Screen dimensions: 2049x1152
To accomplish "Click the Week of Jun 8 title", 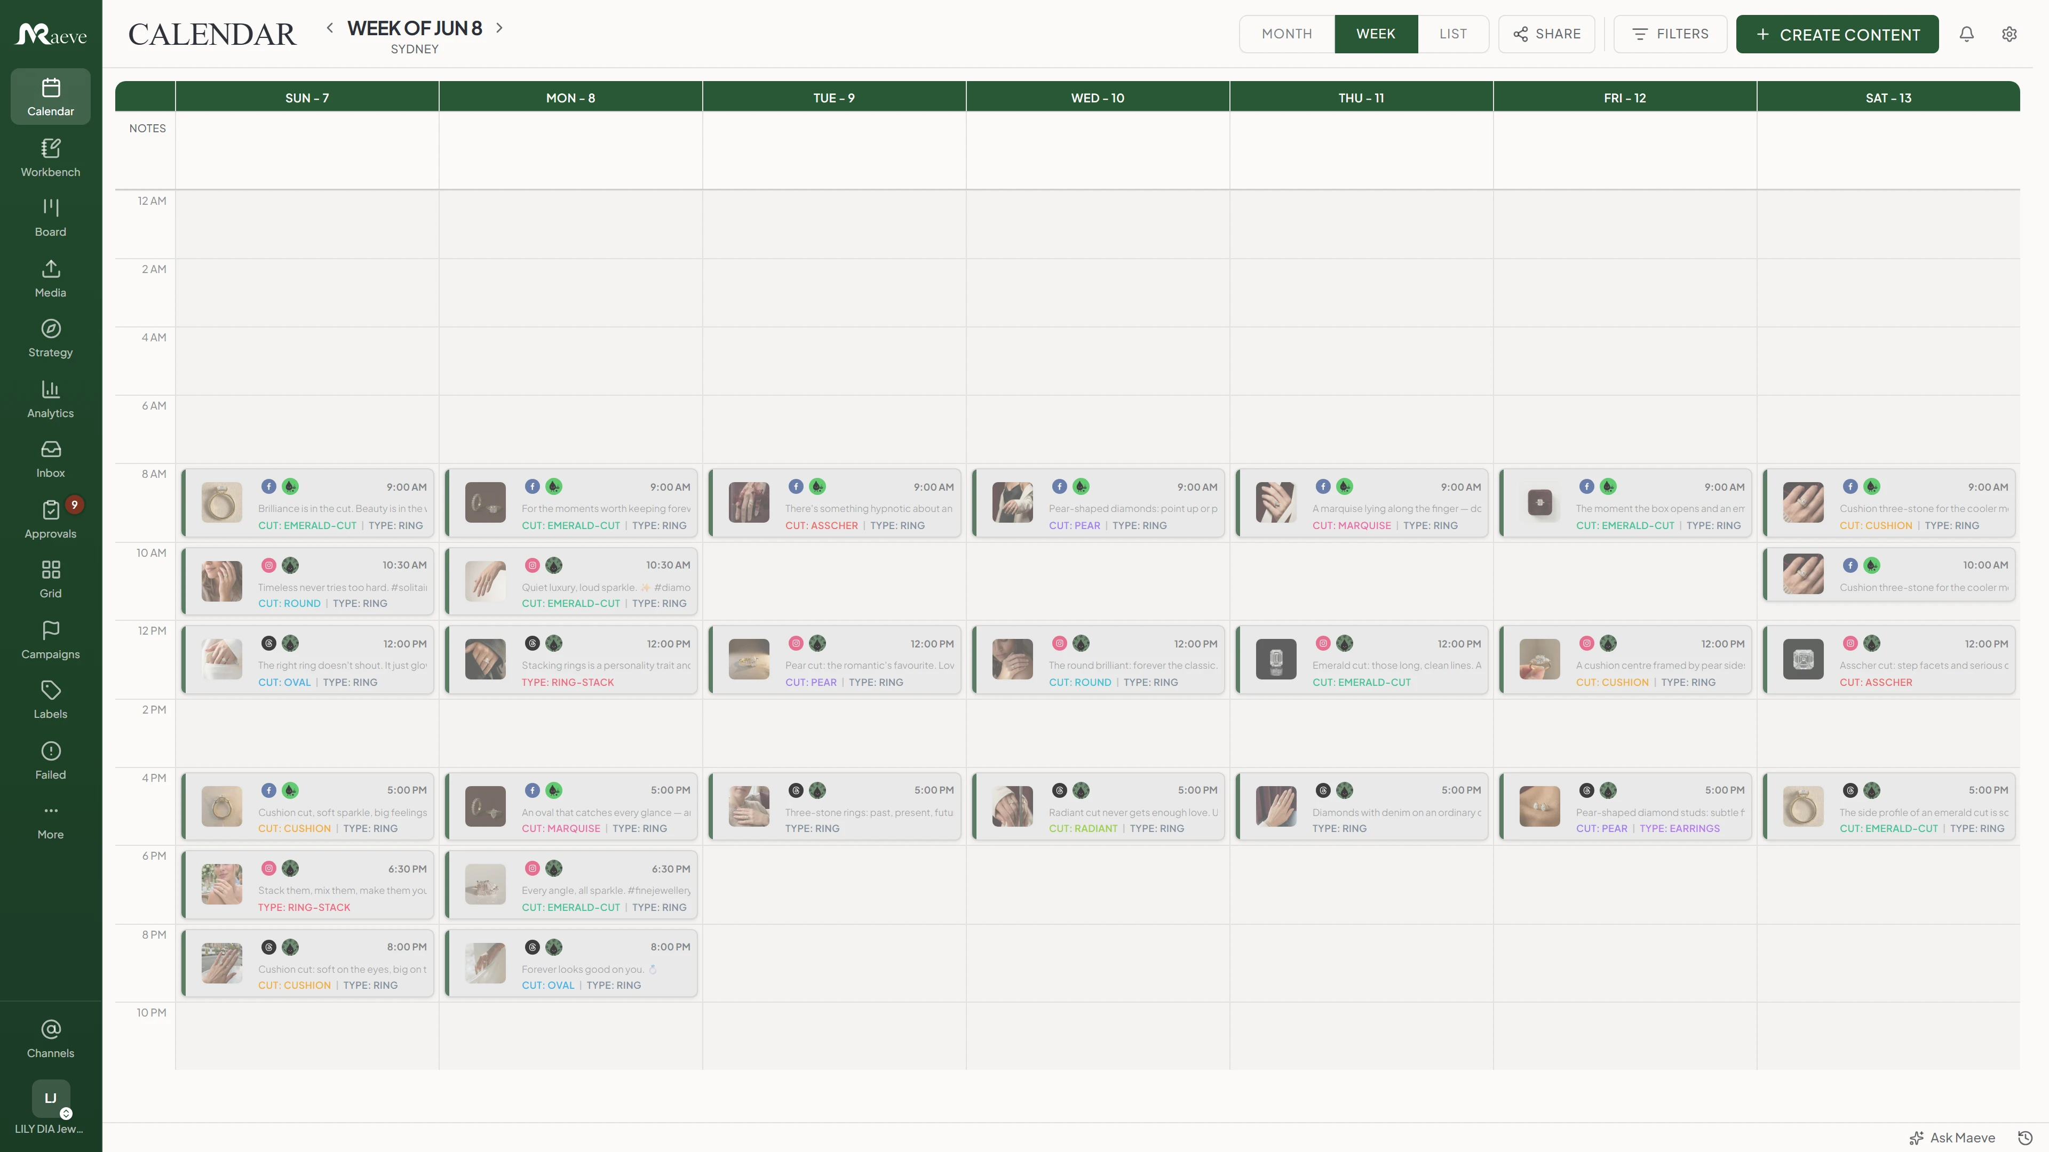I will pos(415,28).
